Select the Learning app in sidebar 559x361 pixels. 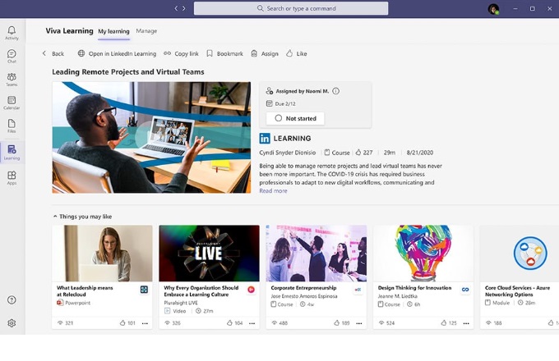click(12, 153)
